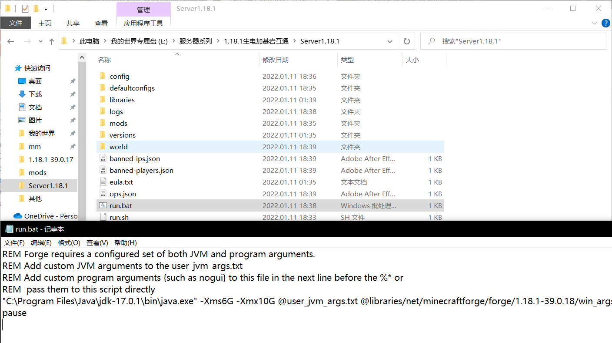Click the OneDrive cloud icon
Screen dimensions: 612x343
pyautogui.click(x=18, y=216)
